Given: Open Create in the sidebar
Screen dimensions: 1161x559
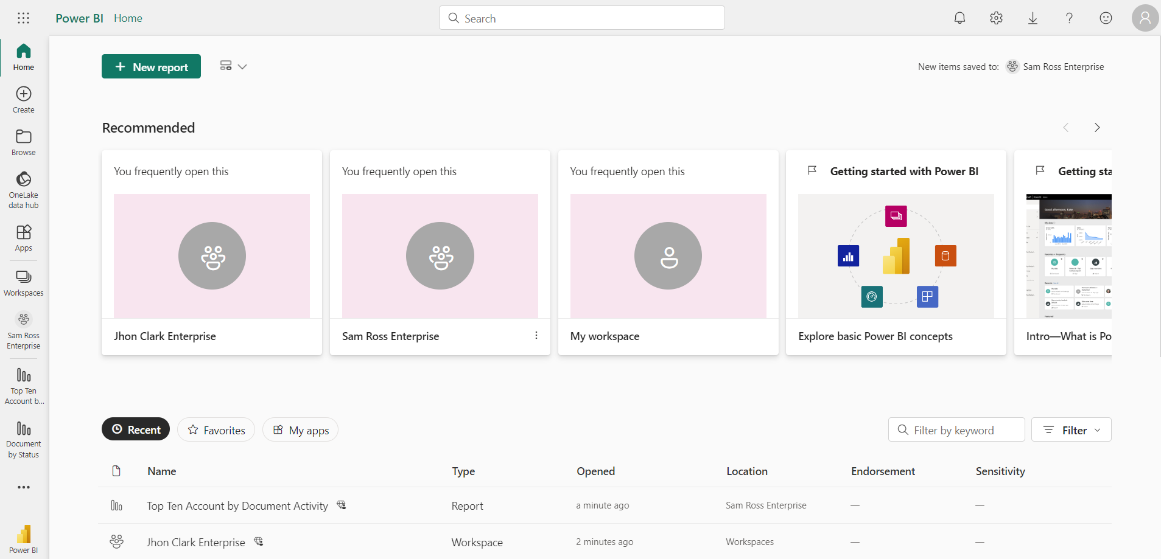Looking at the screenshot, I should click(x=24, y=100).
